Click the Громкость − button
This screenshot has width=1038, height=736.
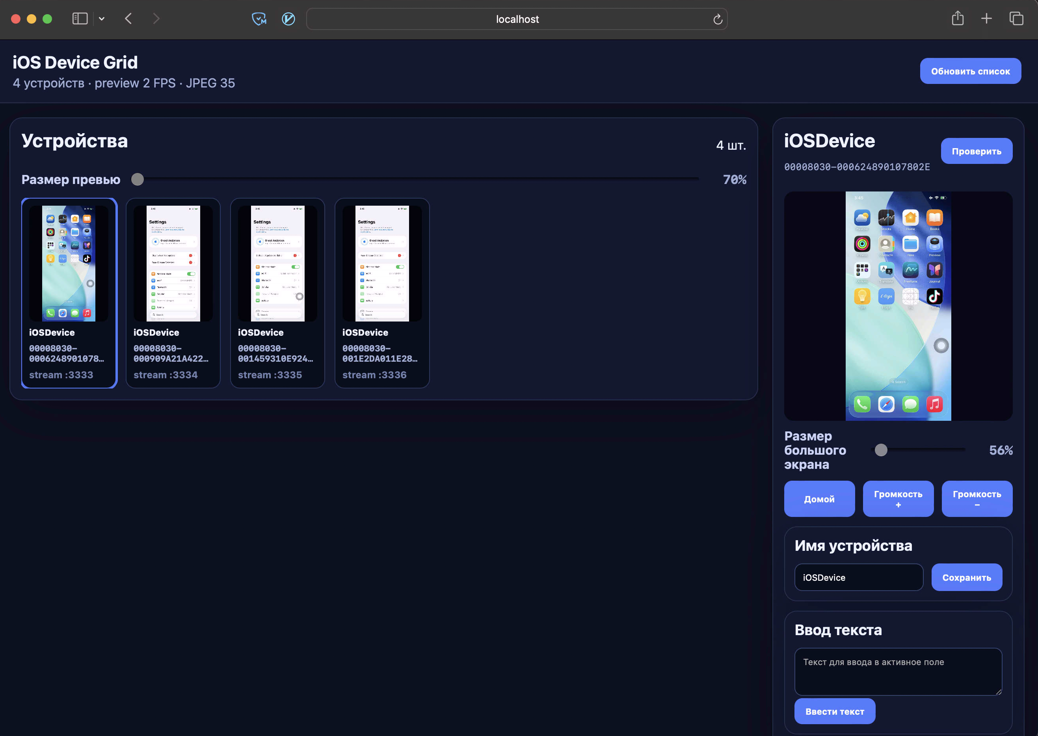(x=977, y=498)
